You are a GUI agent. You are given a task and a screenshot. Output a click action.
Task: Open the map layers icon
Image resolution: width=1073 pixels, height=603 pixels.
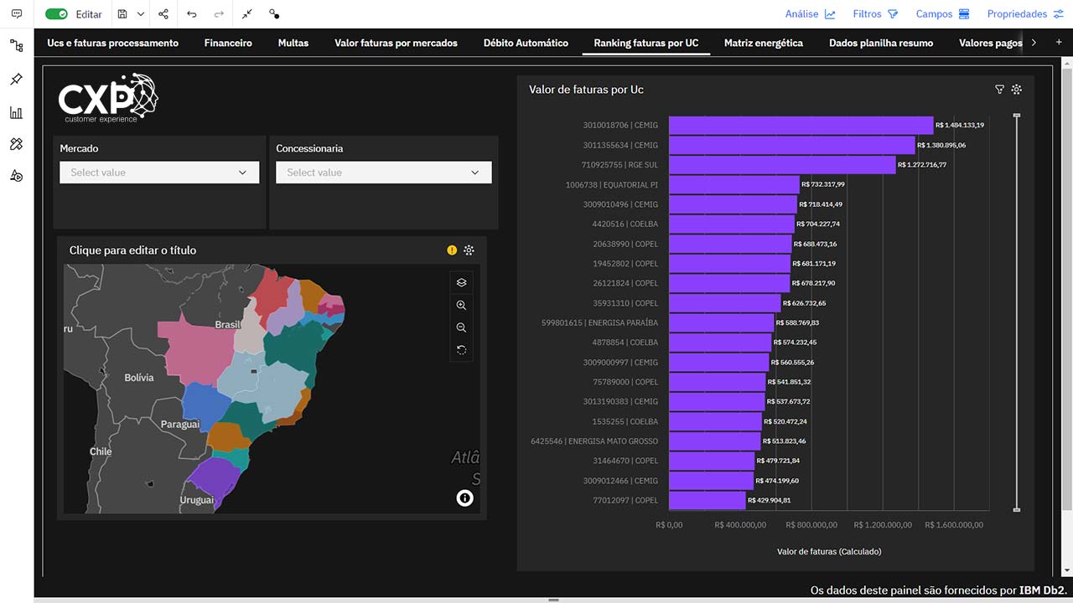point(461,282)
